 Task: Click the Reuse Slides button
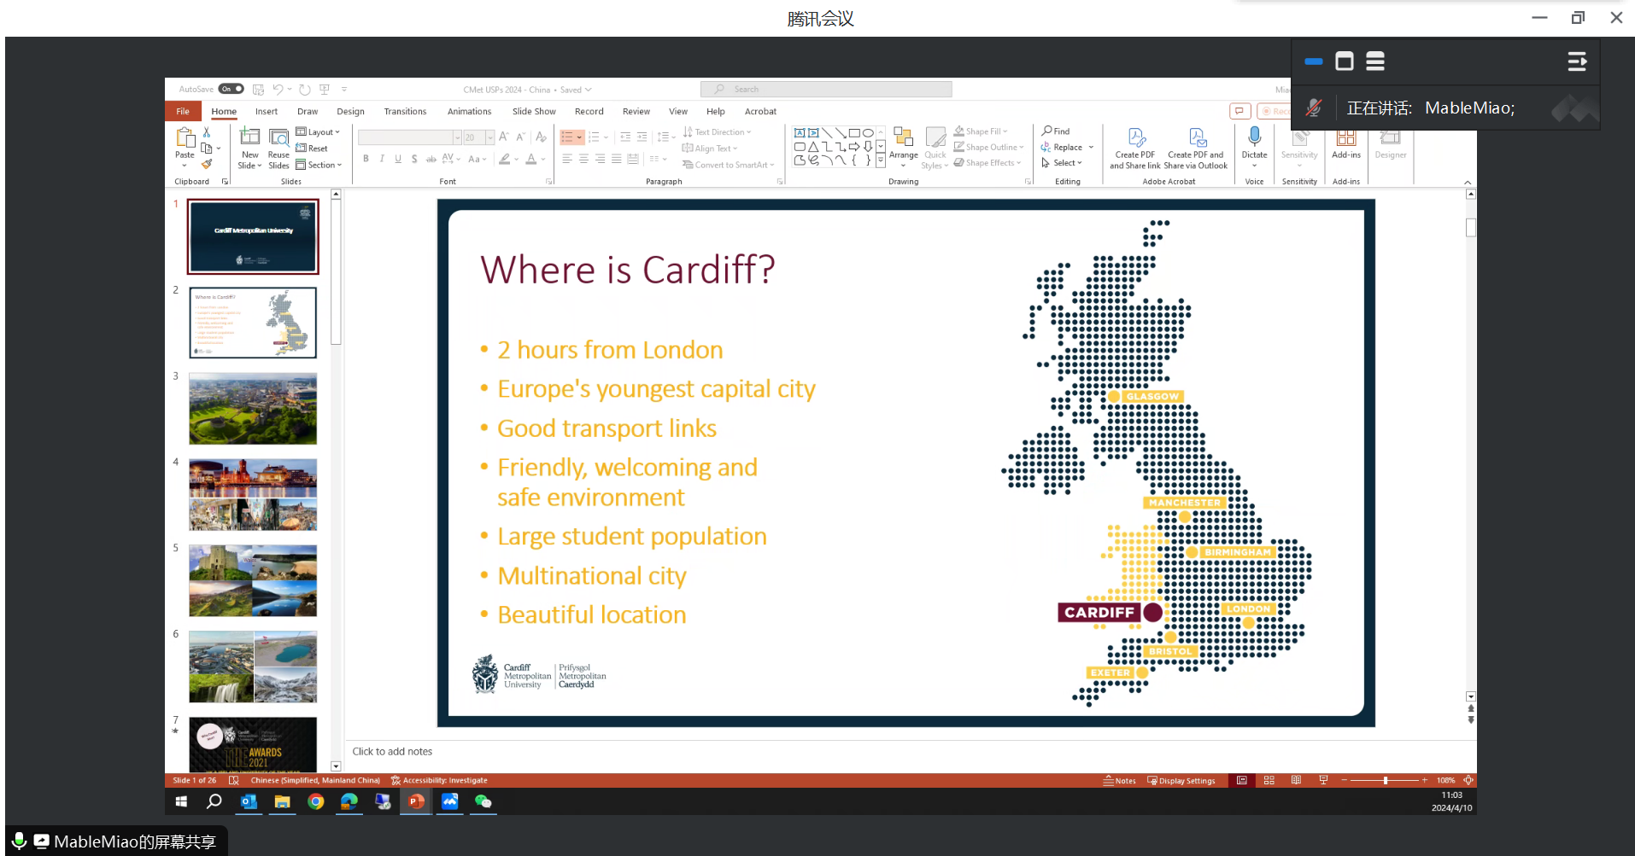278,148
